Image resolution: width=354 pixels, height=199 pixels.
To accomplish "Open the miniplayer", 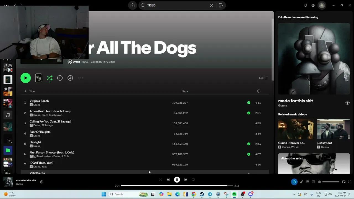I will point(344,182).
